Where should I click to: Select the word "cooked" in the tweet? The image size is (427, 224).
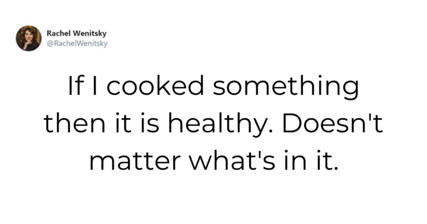[x=155, y=85]
